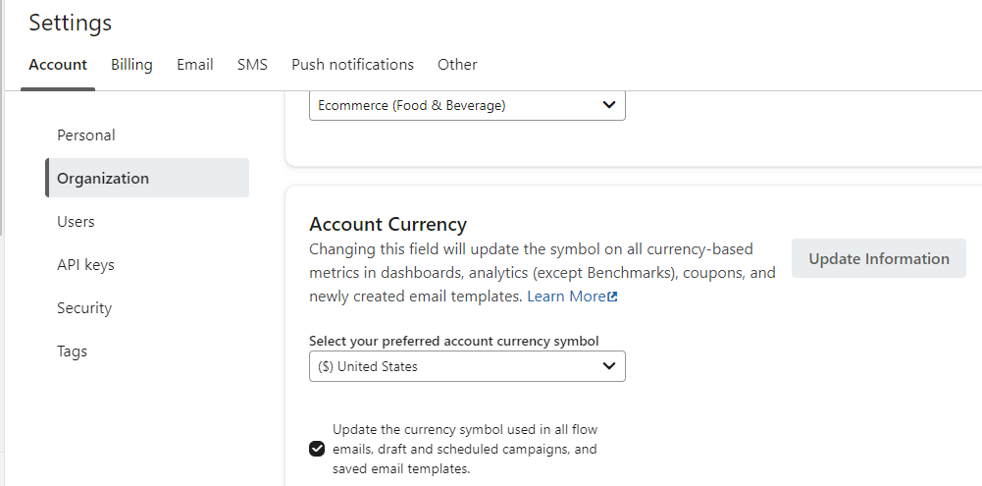Image resolution: width=982 pixels, height=486 pixels.
Task: Open Personal in the sidebar
Action: coord(86,135)
